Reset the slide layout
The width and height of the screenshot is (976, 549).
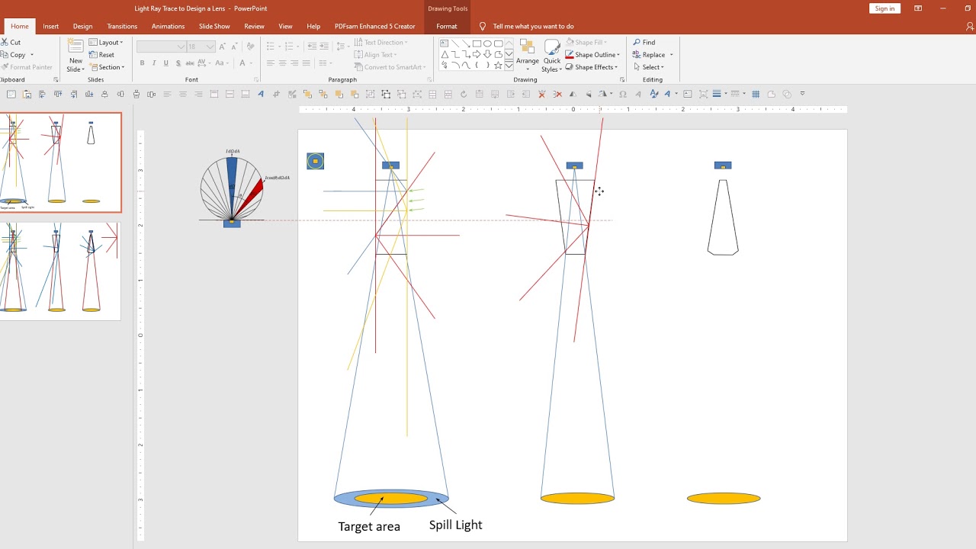click(102, 55)
